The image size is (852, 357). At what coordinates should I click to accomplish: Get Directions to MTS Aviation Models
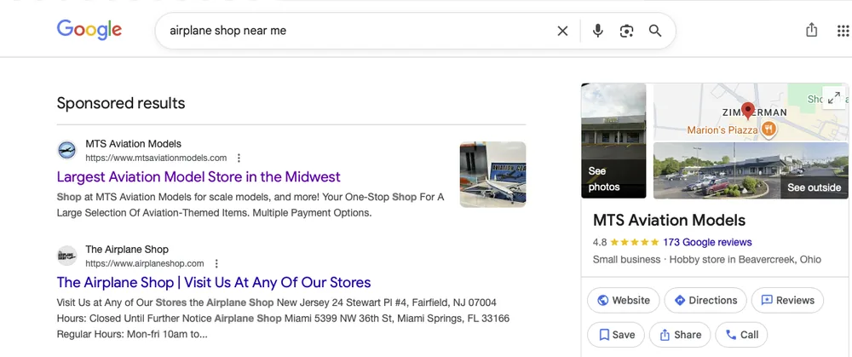tap(705, 301)
